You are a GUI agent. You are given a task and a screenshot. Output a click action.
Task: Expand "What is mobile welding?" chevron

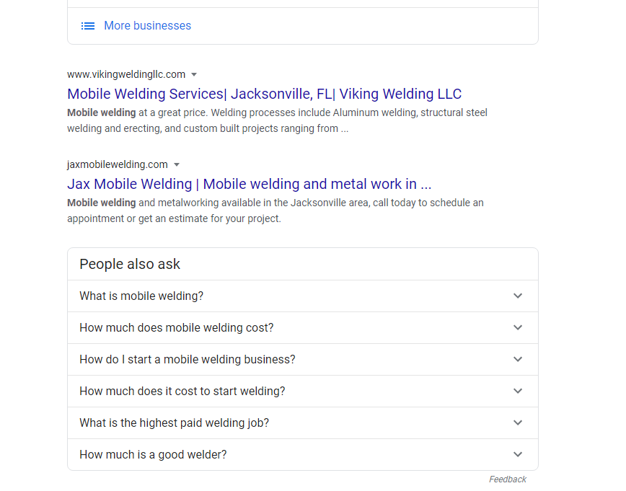coord(518,296)
